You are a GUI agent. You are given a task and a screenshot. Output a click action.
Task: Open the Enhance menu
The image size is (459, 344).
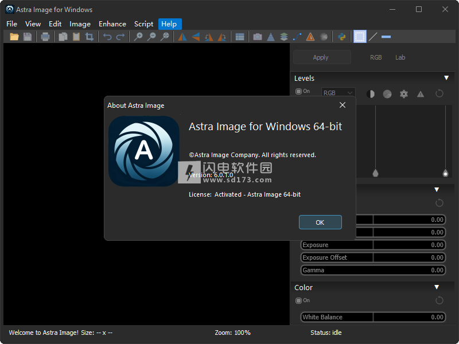(112, 24)
